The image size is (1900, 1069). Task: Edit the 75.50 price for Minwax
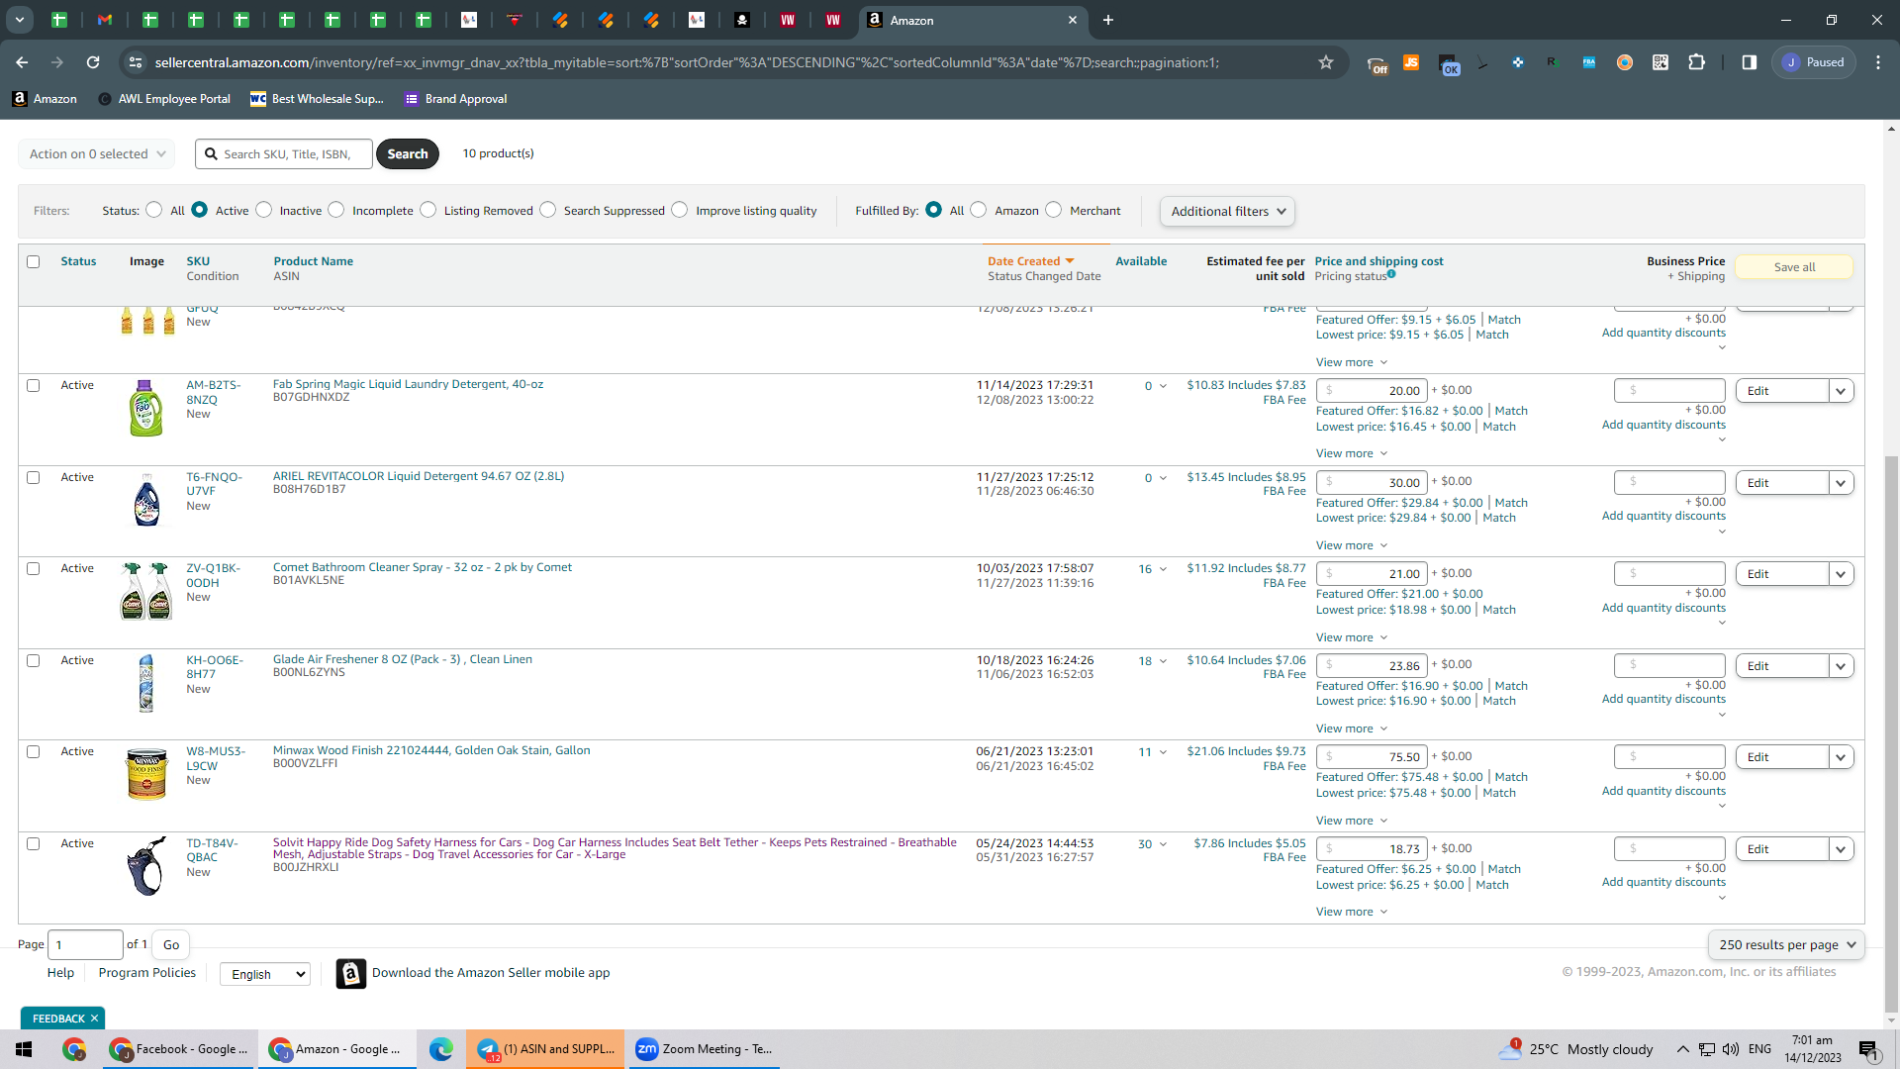[1372, 756]
